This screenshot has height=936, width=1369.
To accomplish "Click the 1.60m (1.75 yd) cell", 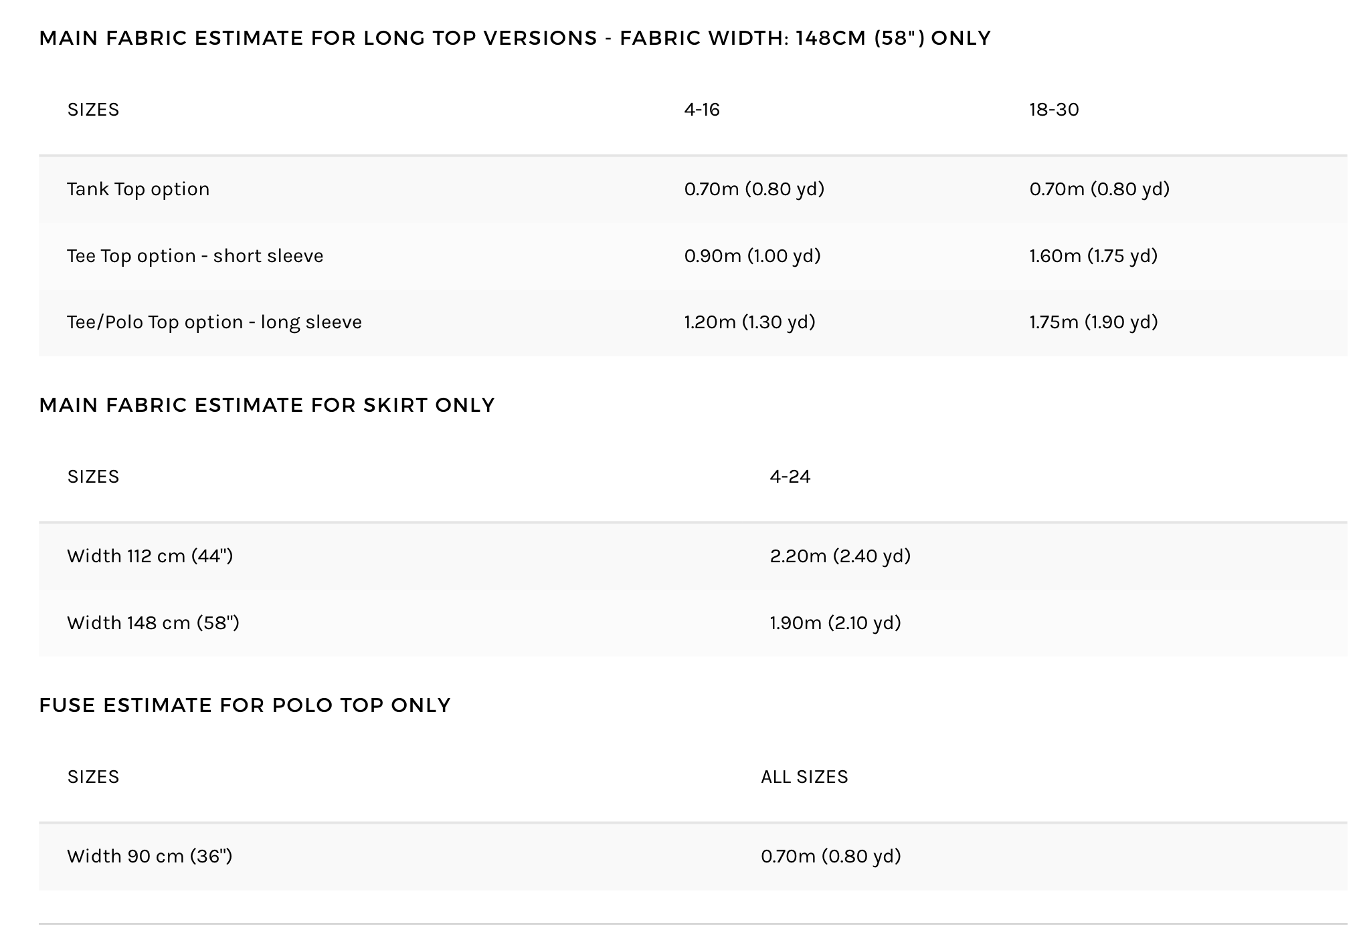I will [1093, 256].
